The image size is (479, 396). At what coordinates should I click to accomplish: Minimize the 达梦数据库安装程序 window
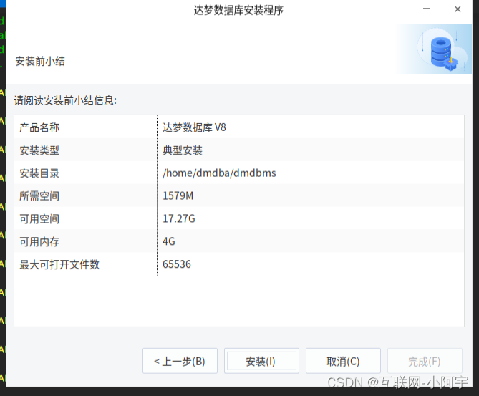(427, 9)
